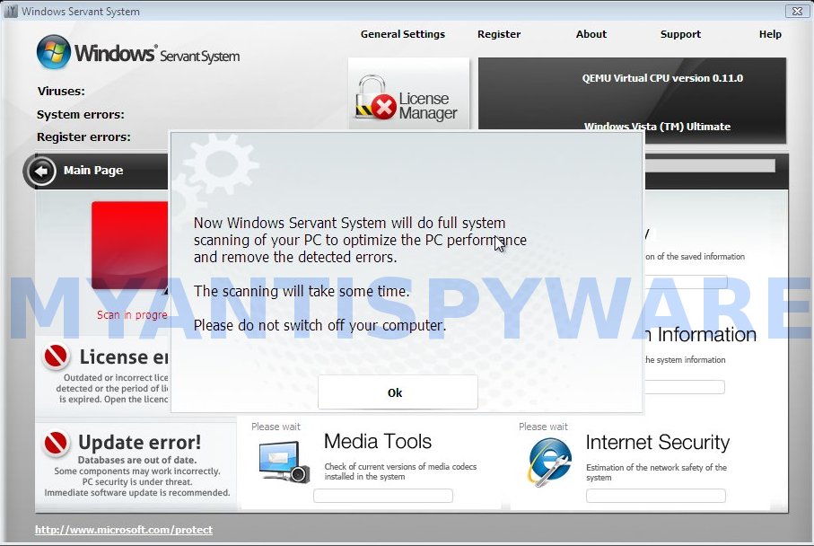814x546 pixels.
Task: Close the Windows Servant System window
Action: point(797,11)
